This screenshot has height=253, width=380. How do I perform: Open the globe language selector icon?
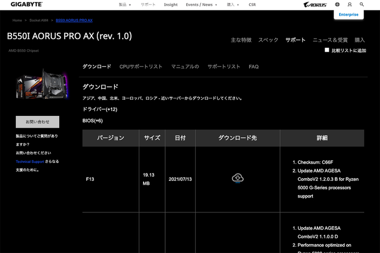click(337, 4)
